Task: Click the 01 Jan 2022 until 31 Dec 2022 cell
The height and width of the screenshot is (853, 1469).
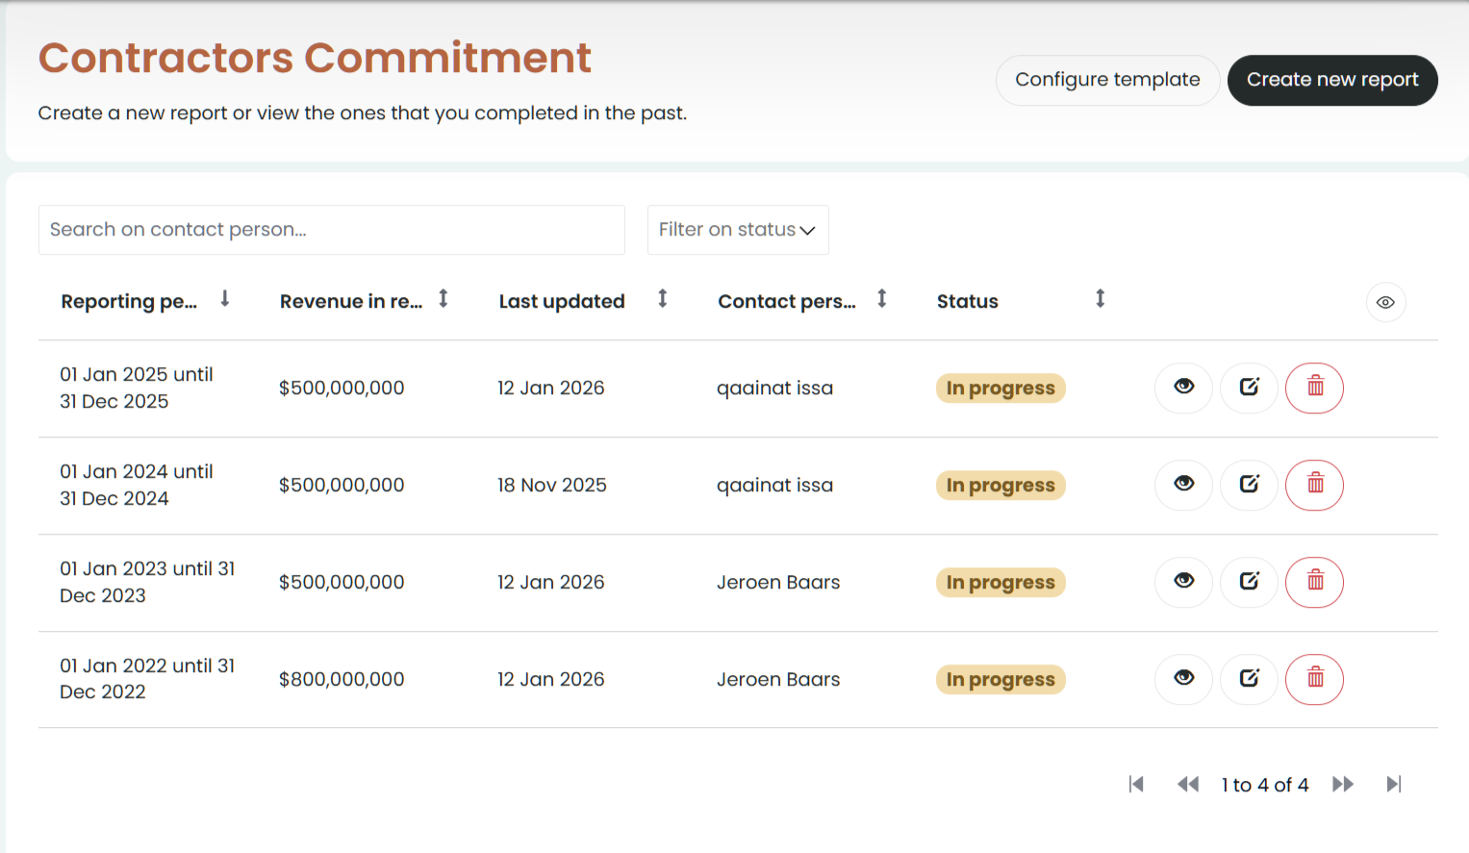Action: 147,679
